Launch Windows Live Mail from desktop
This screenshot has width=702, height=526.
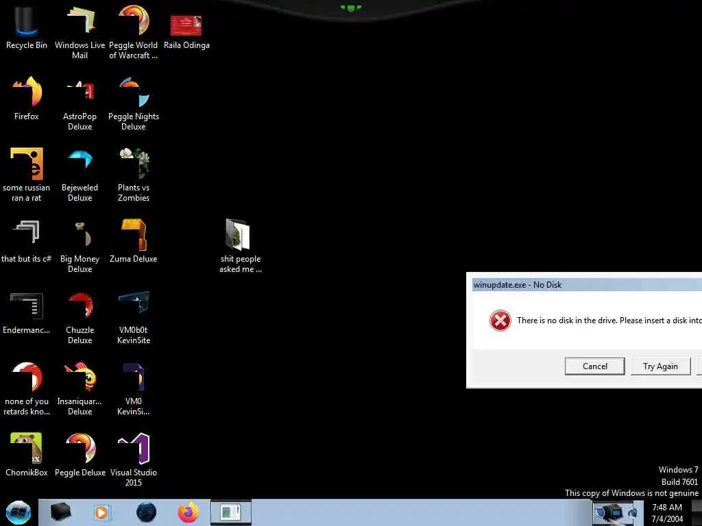point(80,32)
